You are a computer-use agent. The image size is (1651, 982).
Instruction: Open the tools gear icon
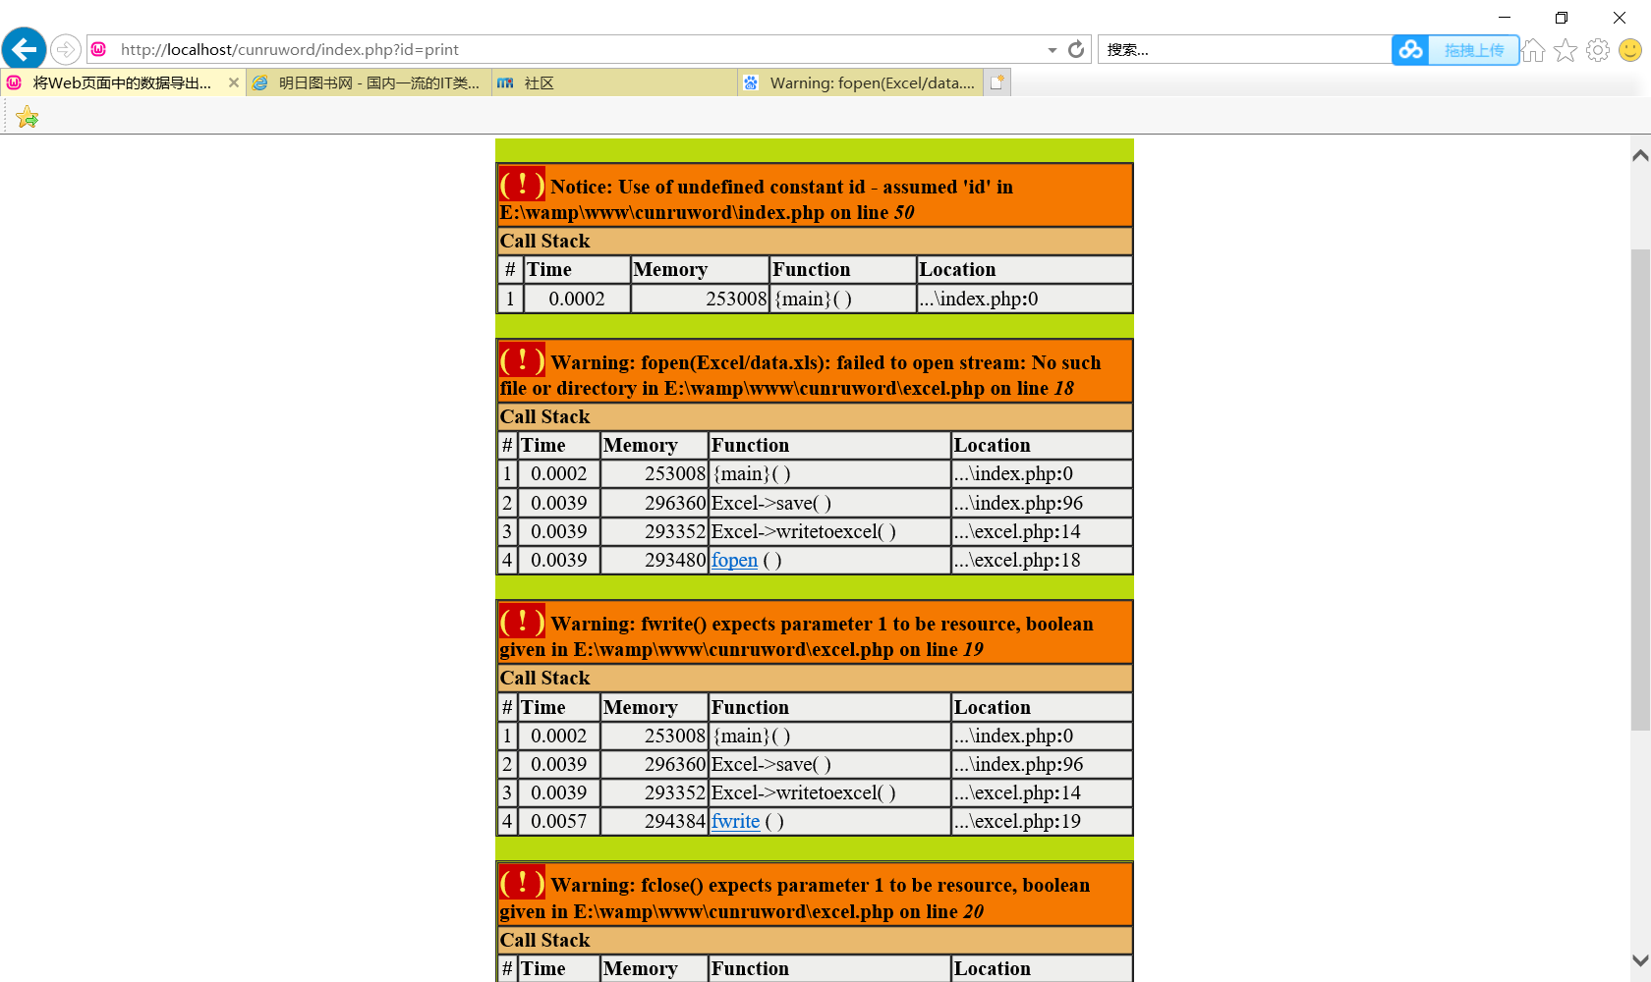pyautogui.click(x=1598, y=50)
